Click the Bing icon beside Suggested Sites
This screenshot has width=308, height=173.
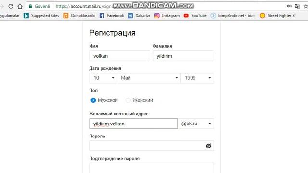(x=26, y=16)
